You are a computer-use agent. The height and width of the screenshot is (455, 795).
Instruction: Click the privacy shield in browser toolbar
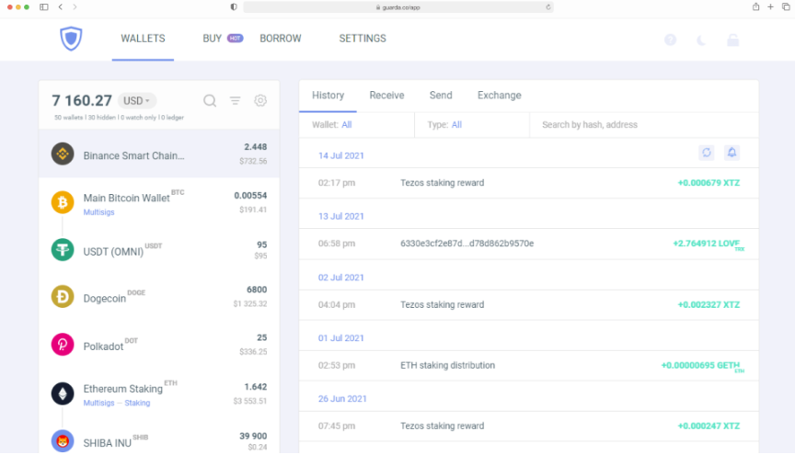point(234,7)
